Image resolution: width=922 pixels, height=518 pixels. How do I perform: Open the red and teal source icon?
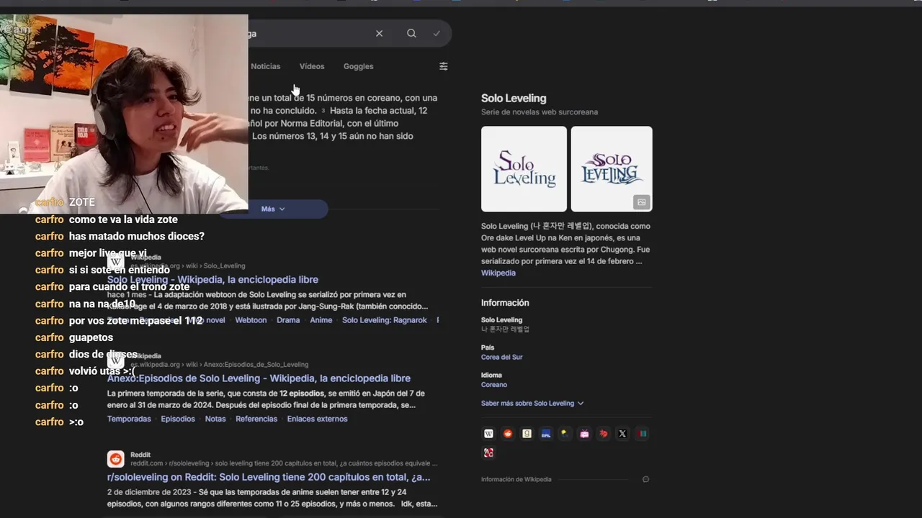642,433
